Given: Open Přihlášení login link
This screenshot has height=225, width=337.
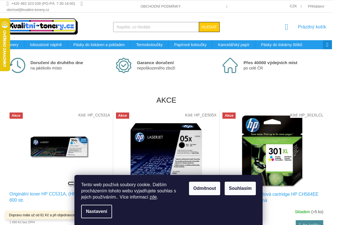Looking at the screenshot, I should point(316,6).
